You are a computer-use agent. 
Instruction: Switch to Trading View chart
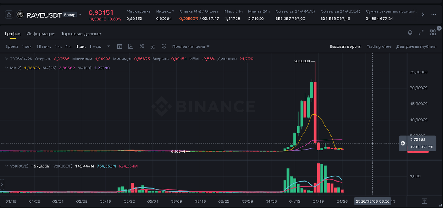(379, 47)
